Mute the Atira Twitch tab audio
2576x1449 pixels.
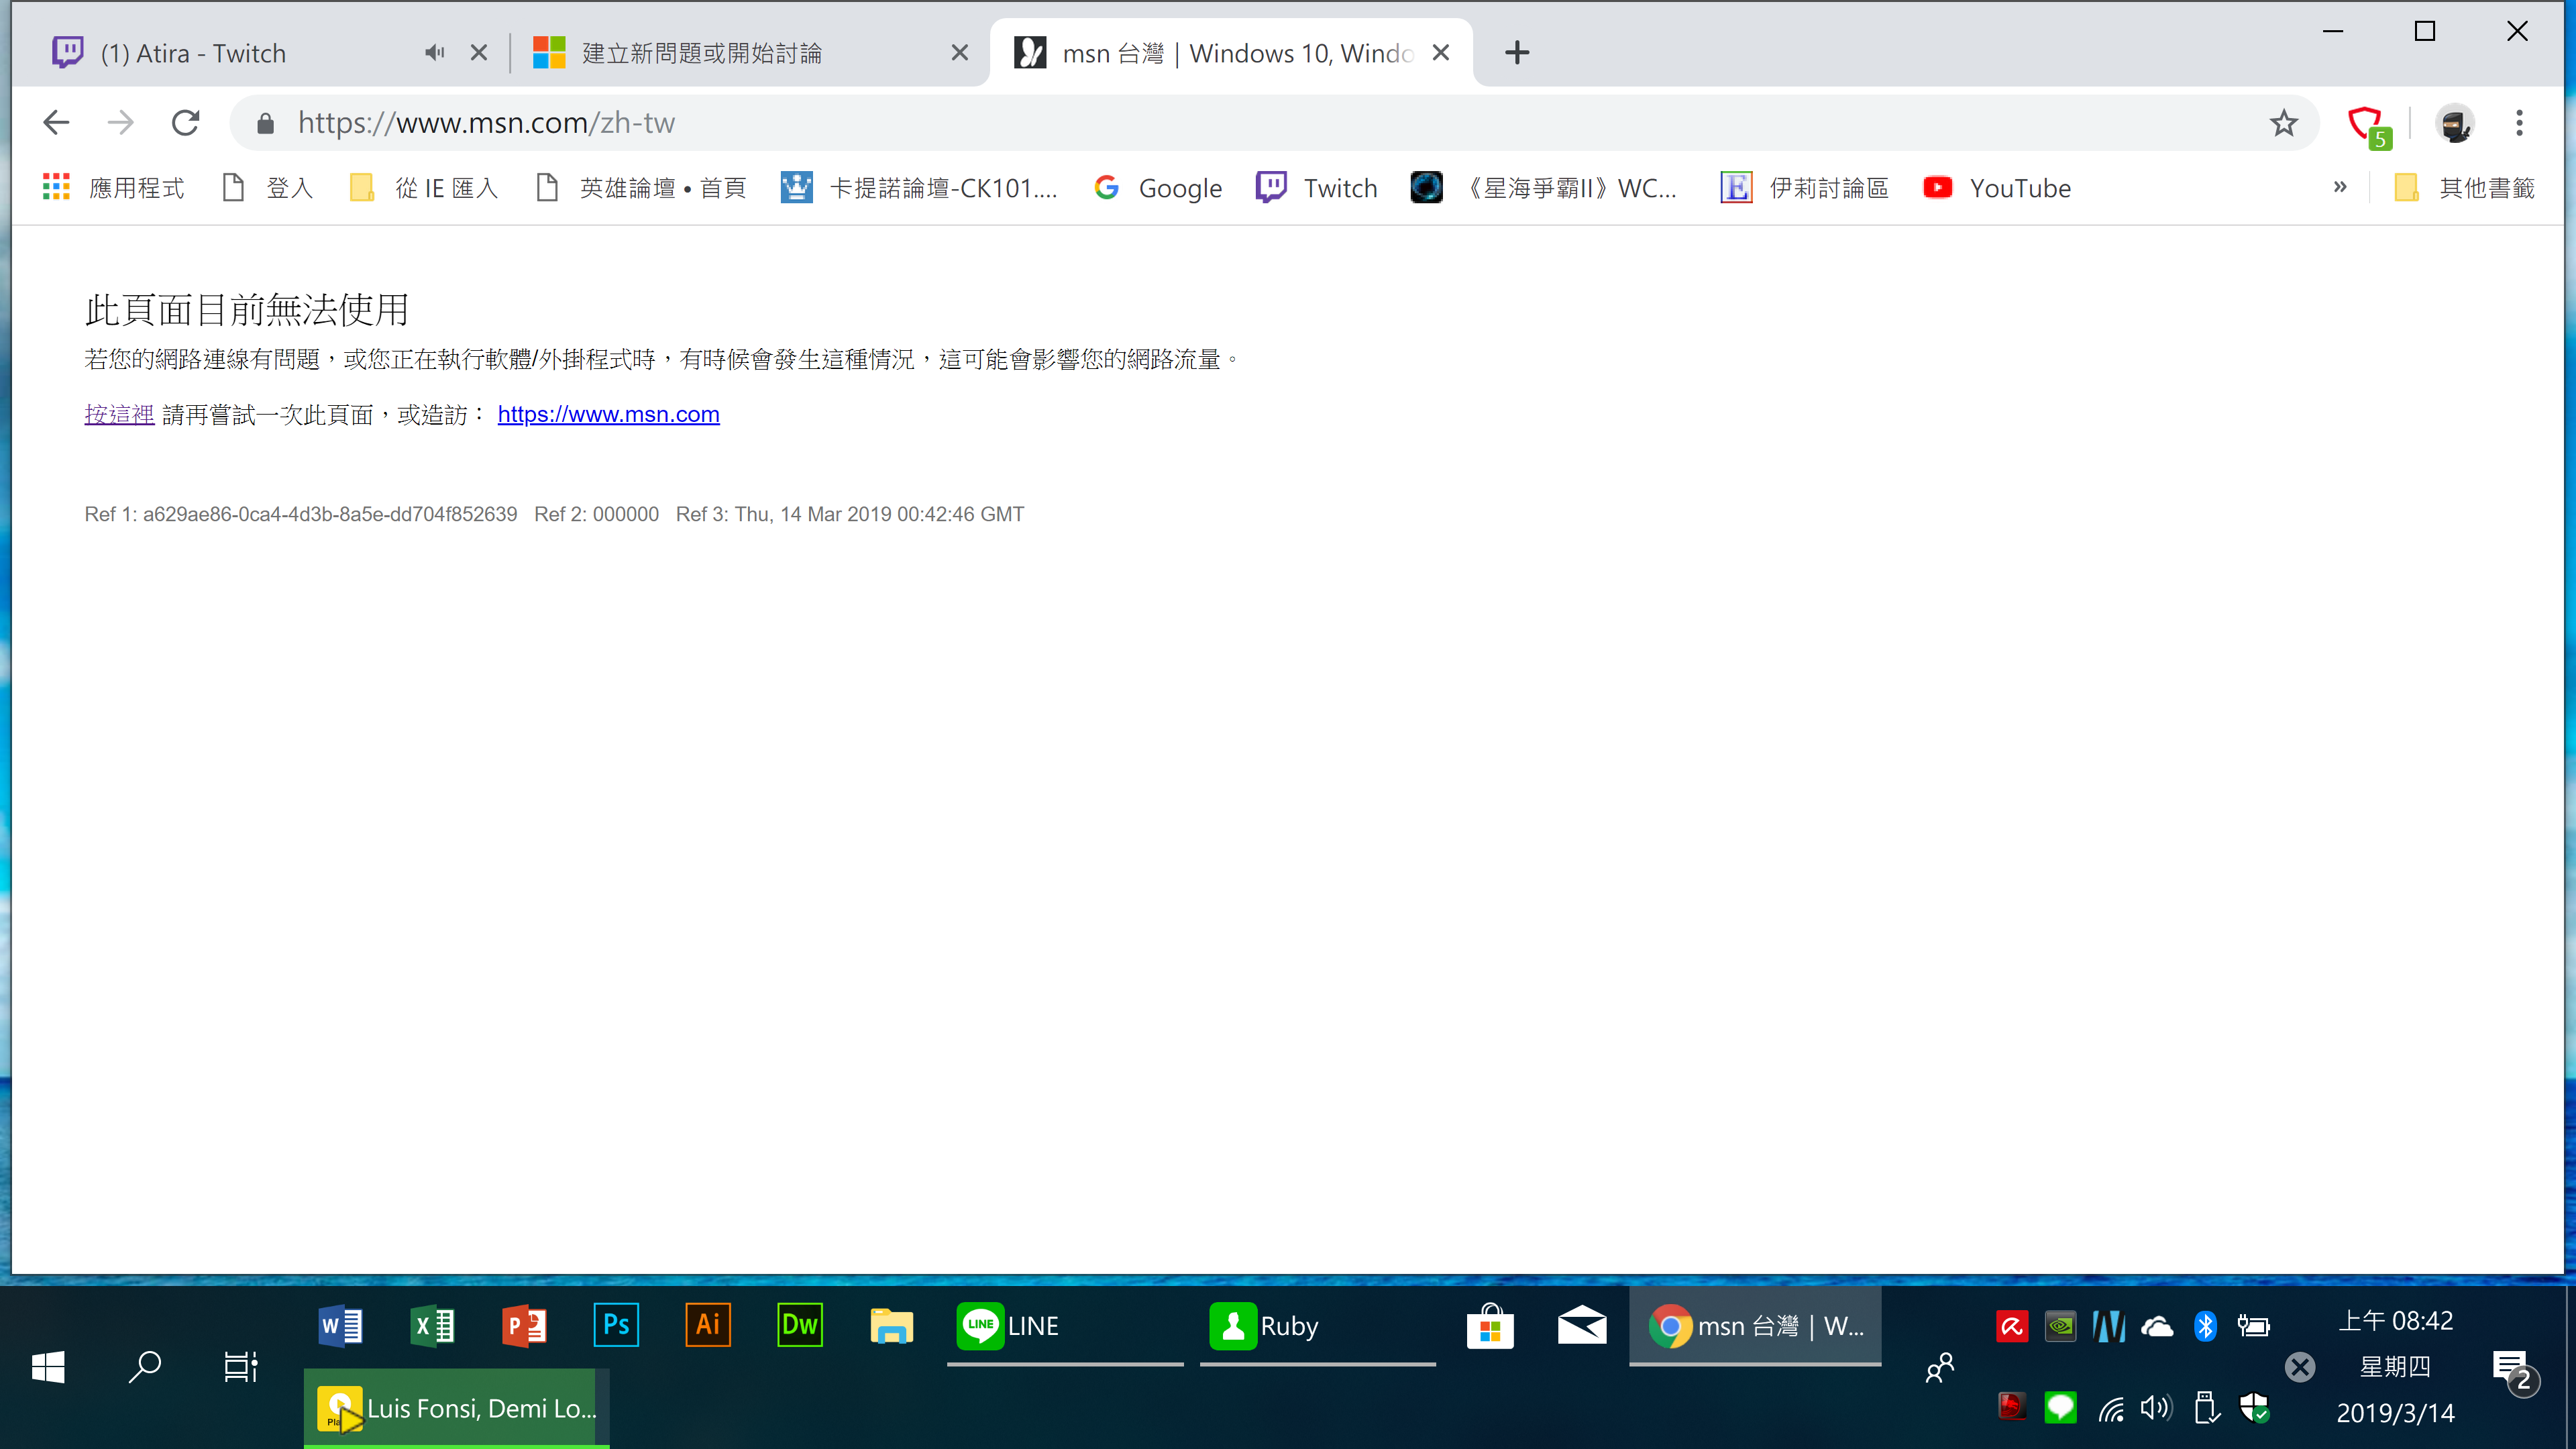point(434,53)
